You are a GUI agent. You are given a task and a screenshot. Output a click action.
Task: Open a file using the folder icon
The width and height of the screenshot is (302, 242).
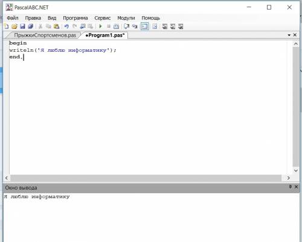point(14,26)
